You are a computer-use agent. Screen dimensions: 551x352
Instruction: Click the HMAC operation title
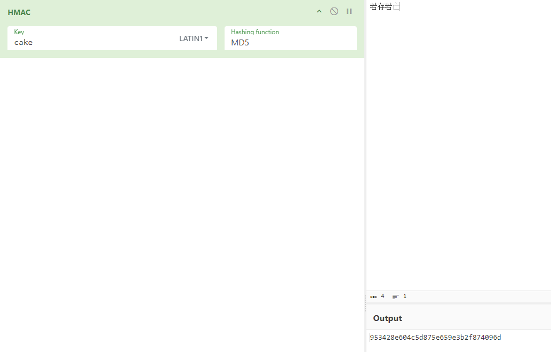(x=19, y=12)
